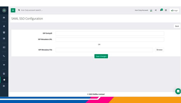This screenshot has height=103, width=181.
Task: Click the IDP Metadata File label
Action: coord(45,50)
